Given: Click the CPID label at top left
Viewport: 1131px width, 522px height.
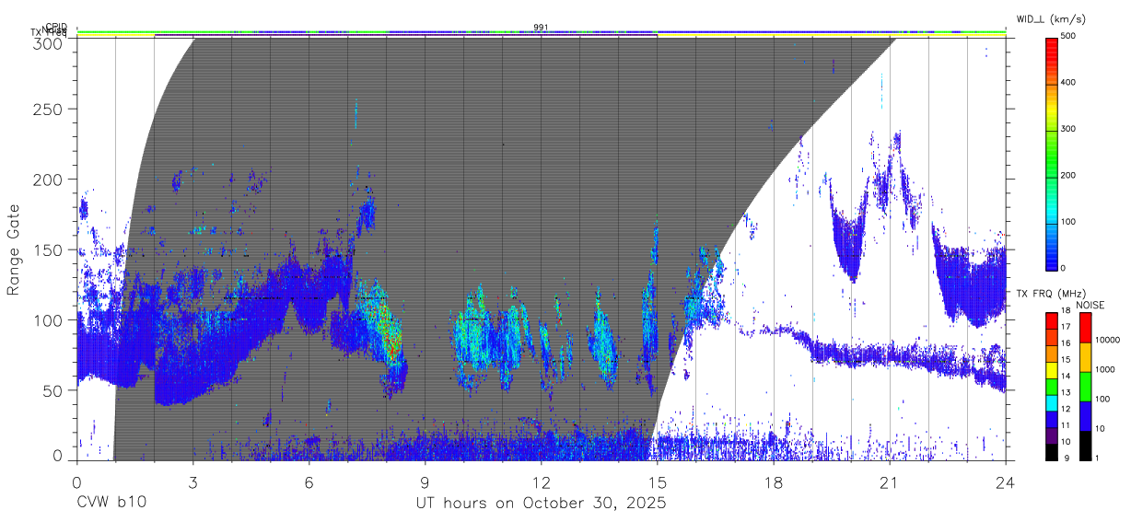Looking at the screenshot, I should tap(55, 28).
